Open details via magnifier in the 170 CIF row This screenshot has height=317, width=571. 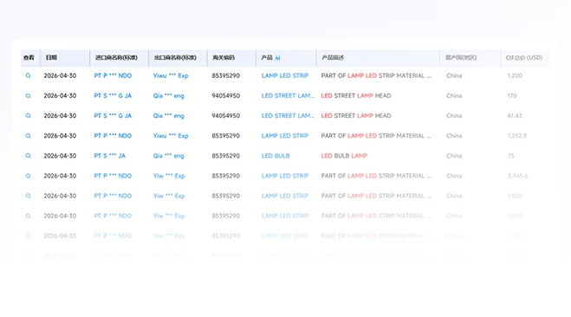coord(28,96)
